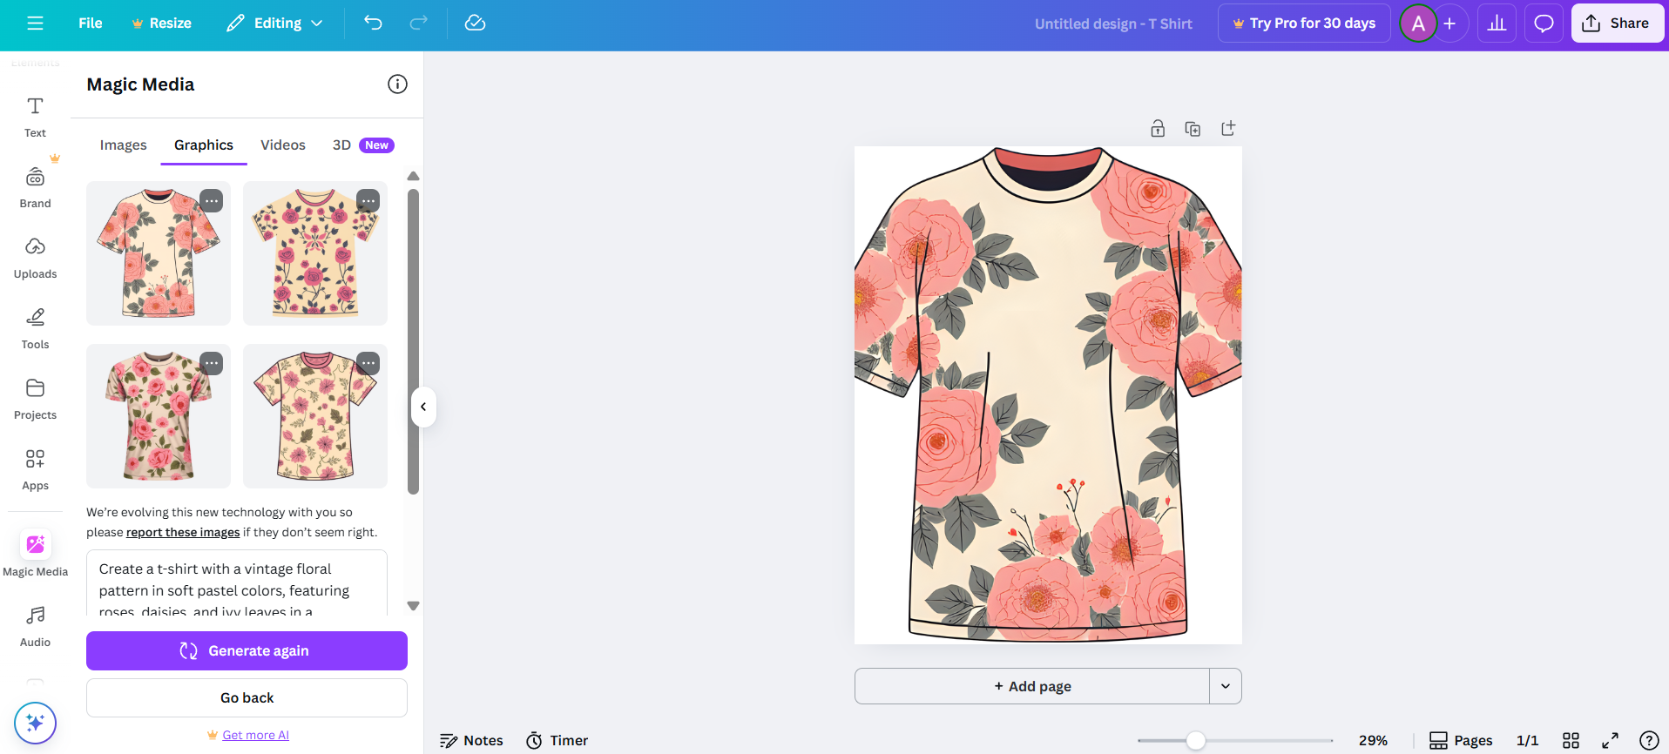Switch to the 3D tab
Image resolution: width=1669 pixels, height=754 pixels.
click(362, 145)
